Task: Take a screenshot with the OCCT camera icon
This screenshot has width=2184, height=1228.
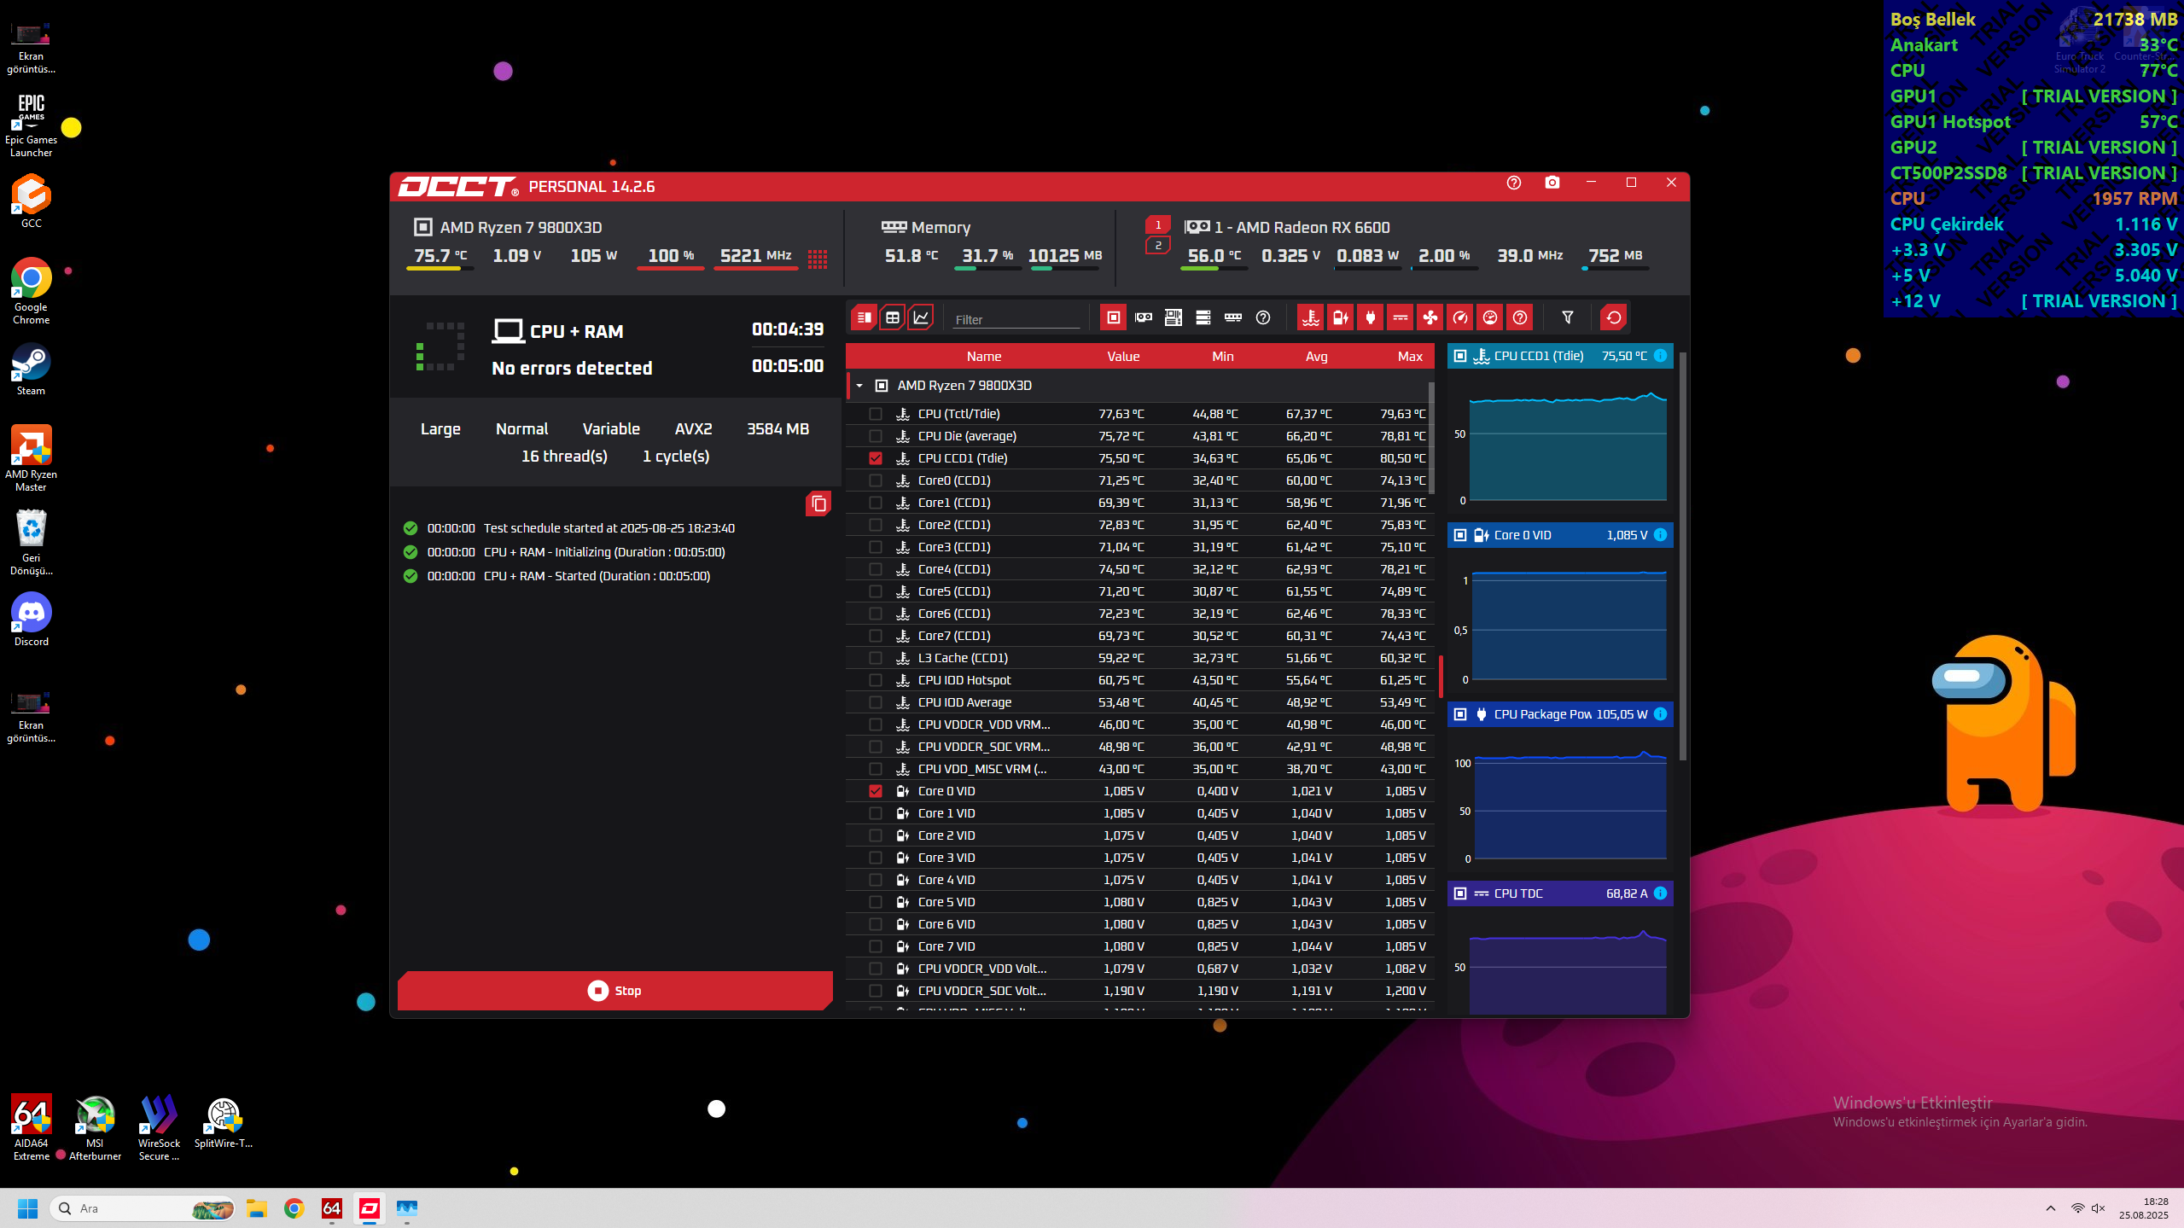Action: pyautogui.click(x=1552, y=183)
